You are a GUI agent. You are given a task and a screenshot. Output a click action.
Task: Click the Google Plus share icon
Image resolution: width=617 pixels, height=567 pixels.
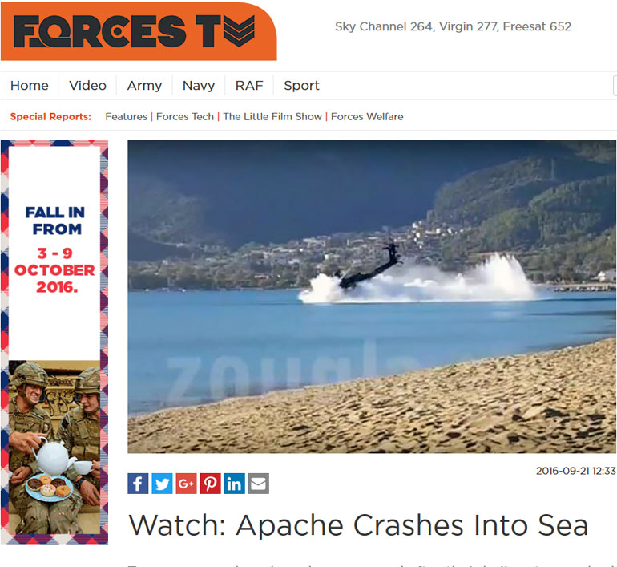(x=186, y=483)
